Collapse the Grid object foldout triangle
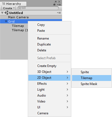Viewport: 112px width, 117px height. [6, 22]
